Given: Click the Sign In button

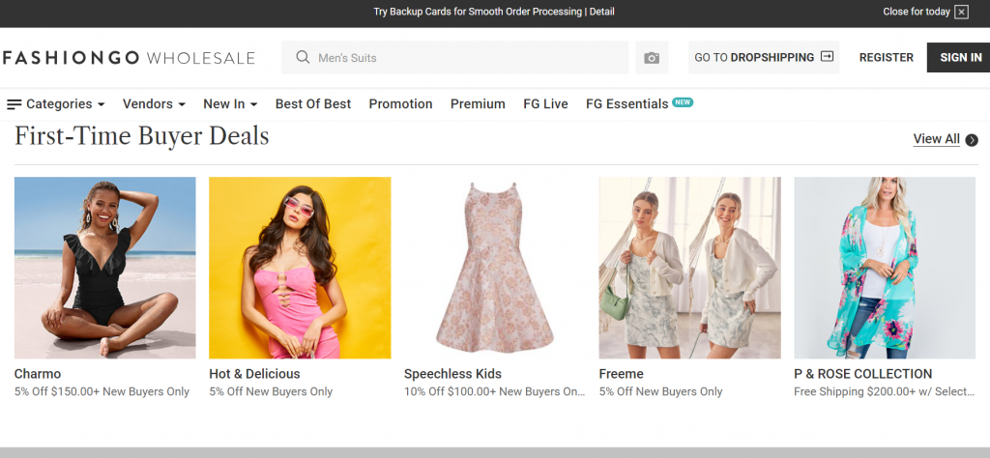Looking at the screenshot, I should [958, 57].
